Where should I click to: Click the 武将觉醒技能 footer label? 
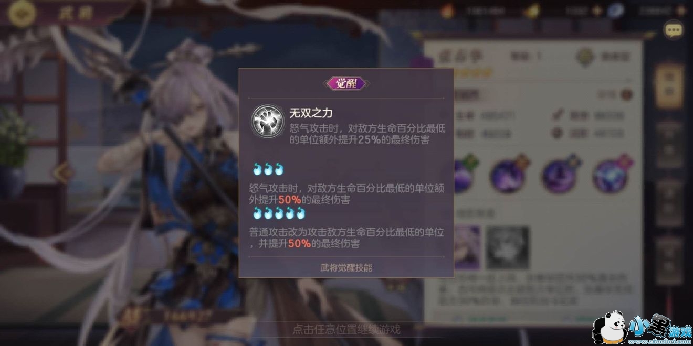[346, 267]
